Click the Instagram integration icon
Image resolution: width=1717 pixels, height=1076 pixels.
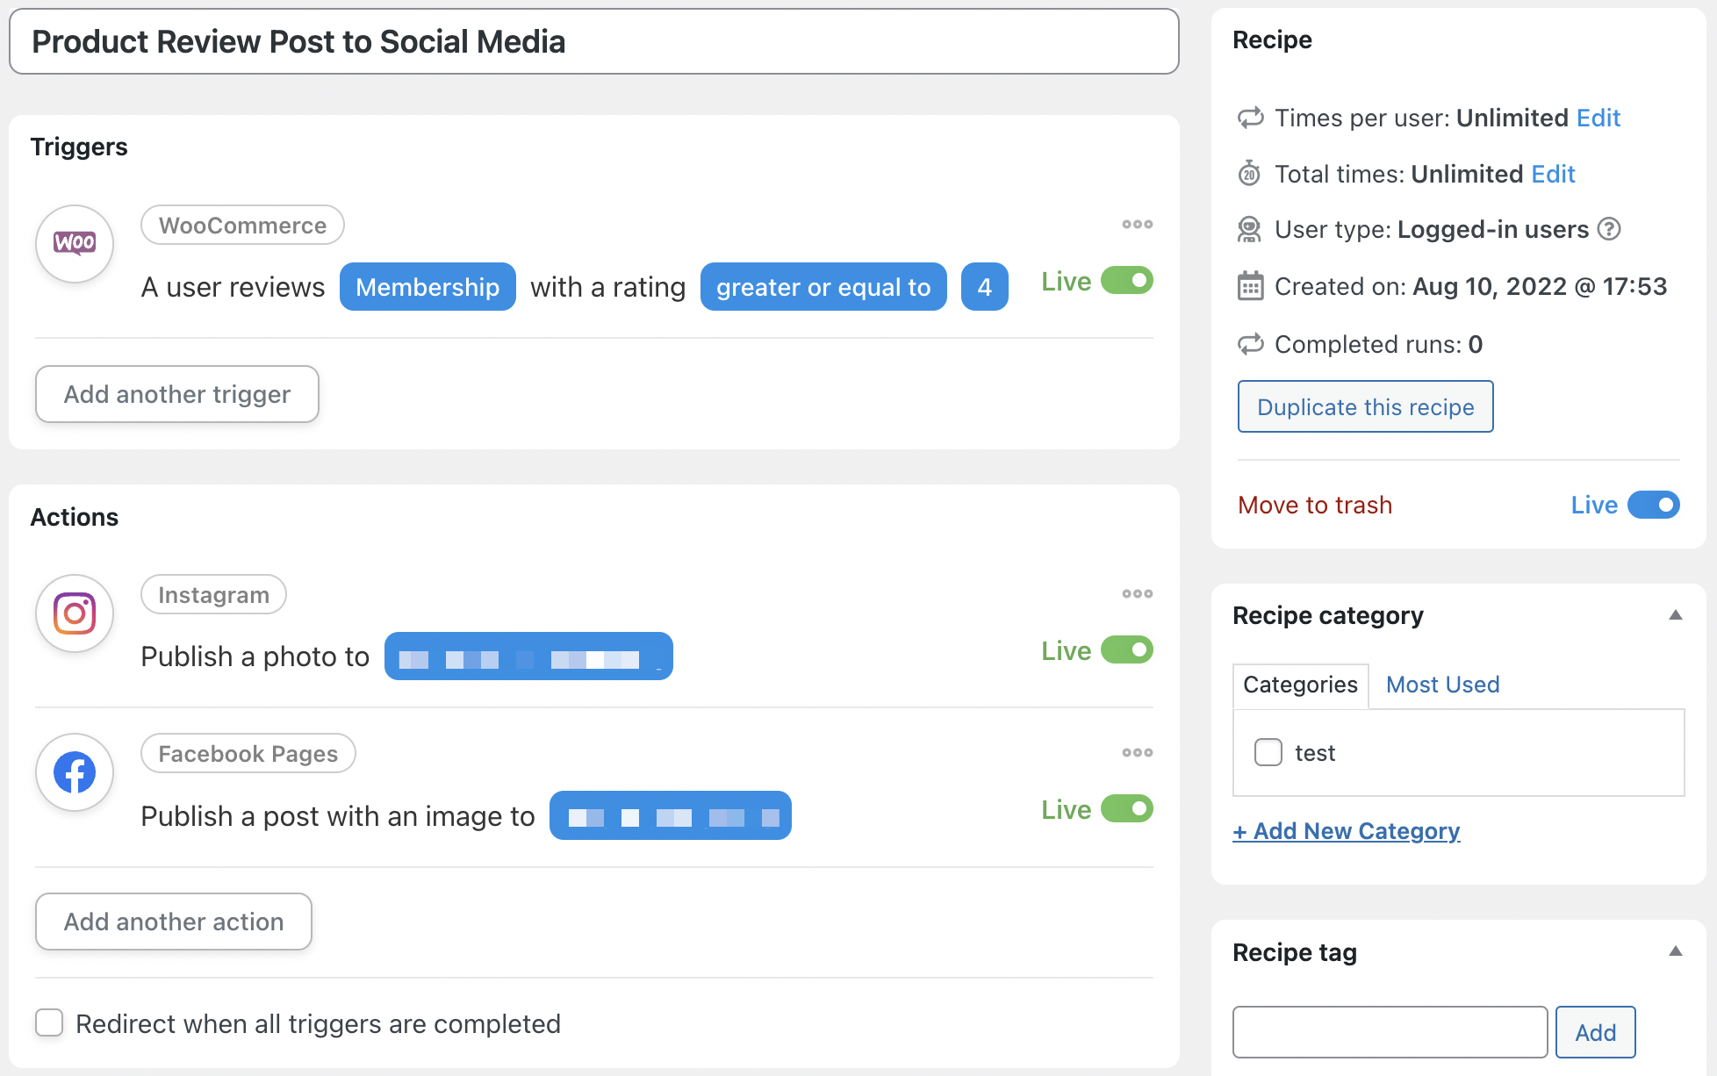point(75,613)
